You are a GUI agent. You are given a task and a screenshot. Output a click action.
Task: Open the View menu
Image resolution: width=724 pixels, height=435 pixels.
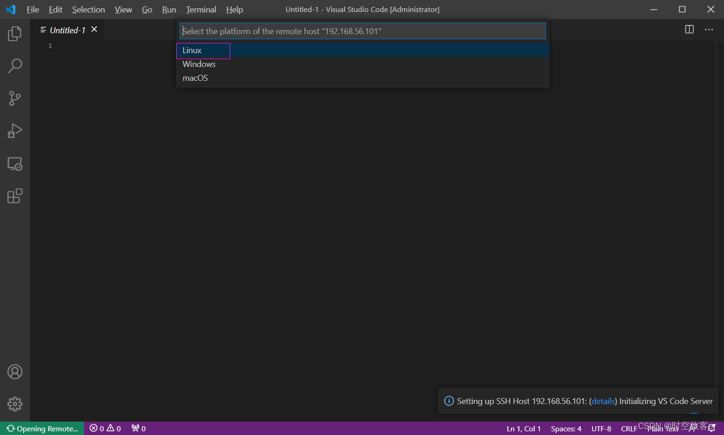pyautogui.click(x=123, y=10)
